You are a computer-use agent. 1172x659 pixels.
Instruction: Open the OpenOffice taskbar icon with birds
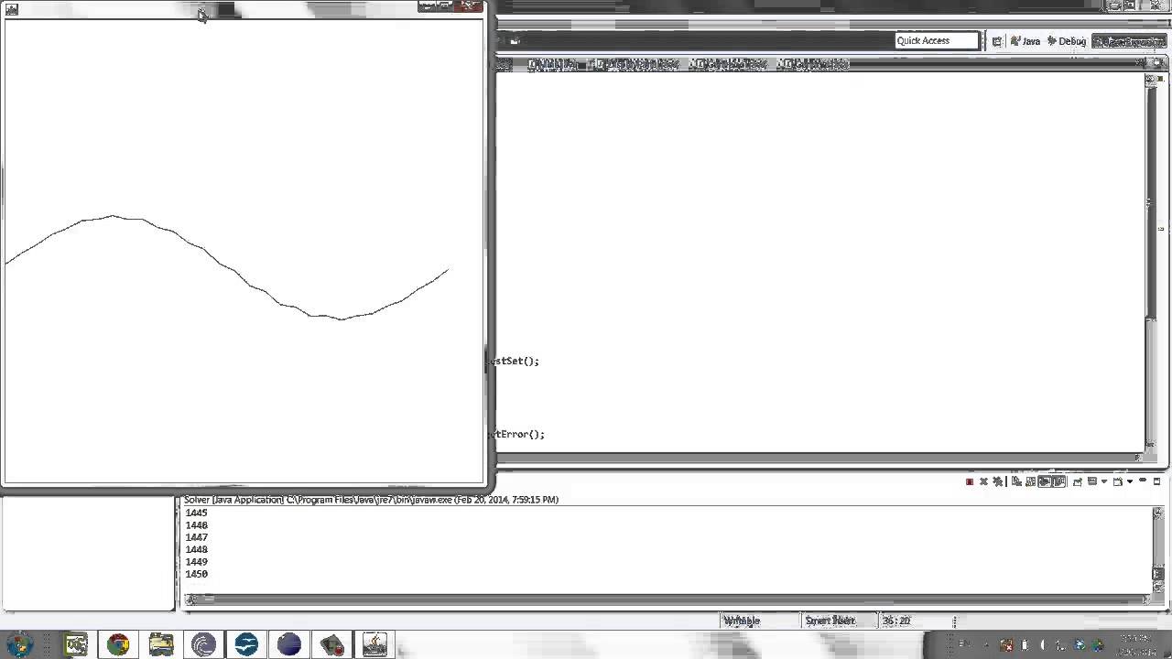point(246,644)
